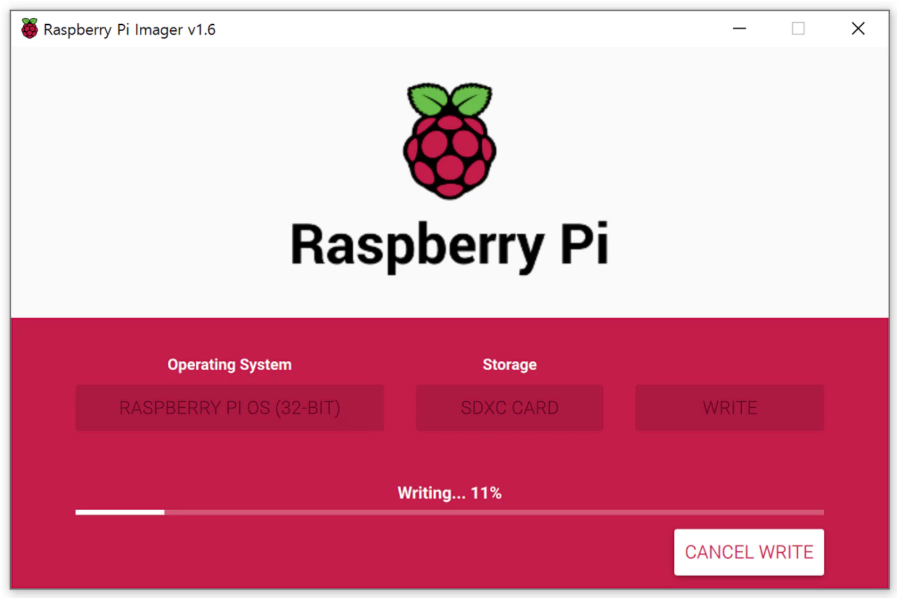Minimize the Imager window

pyautogui.click(x=739, y=29)
